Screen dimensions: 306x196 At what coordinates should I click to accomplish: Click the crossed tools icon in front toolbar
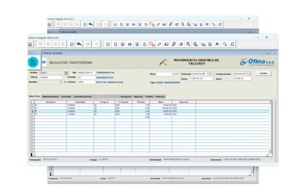click(217, 44)
